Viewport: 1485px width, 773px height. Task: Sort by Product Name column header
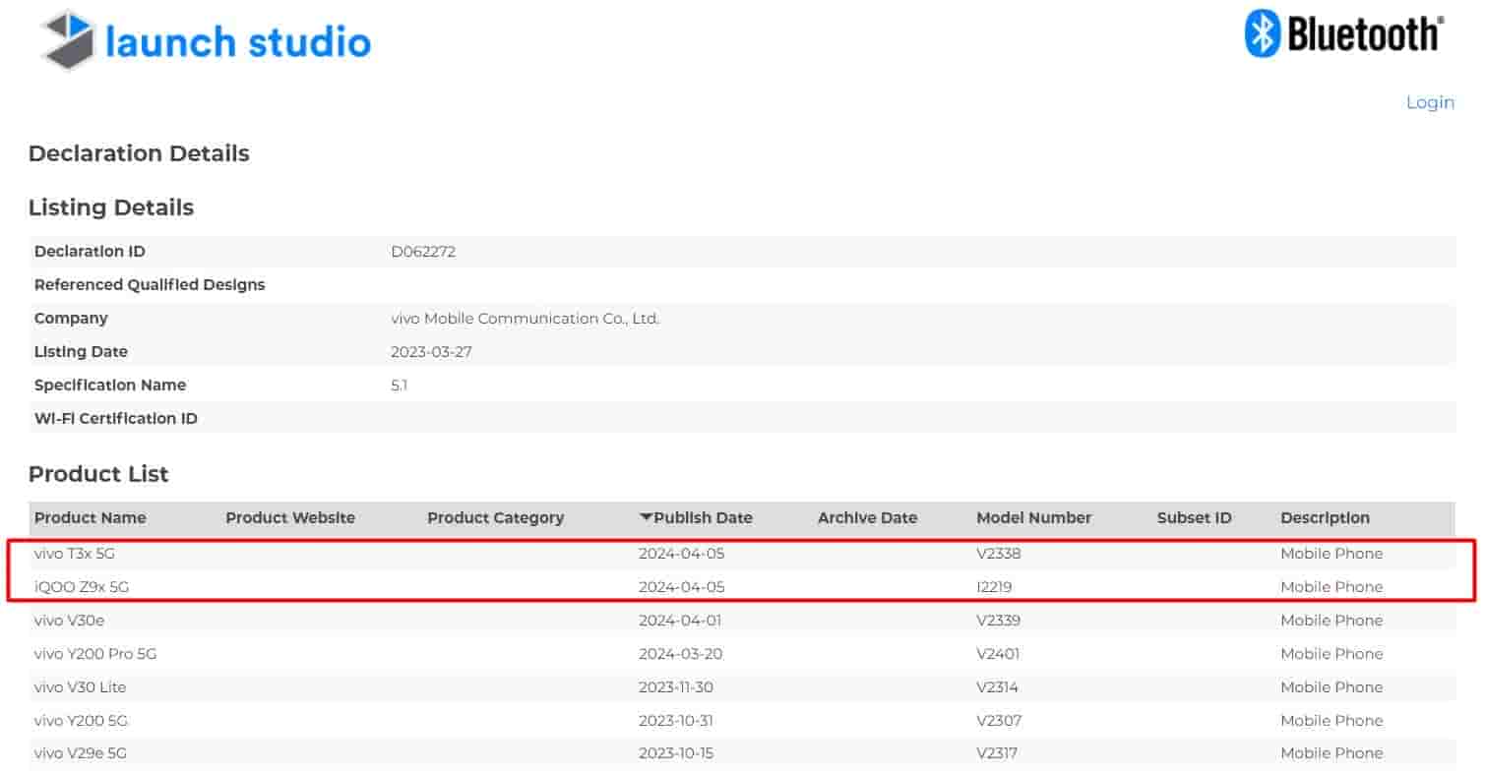coord(90,517)
